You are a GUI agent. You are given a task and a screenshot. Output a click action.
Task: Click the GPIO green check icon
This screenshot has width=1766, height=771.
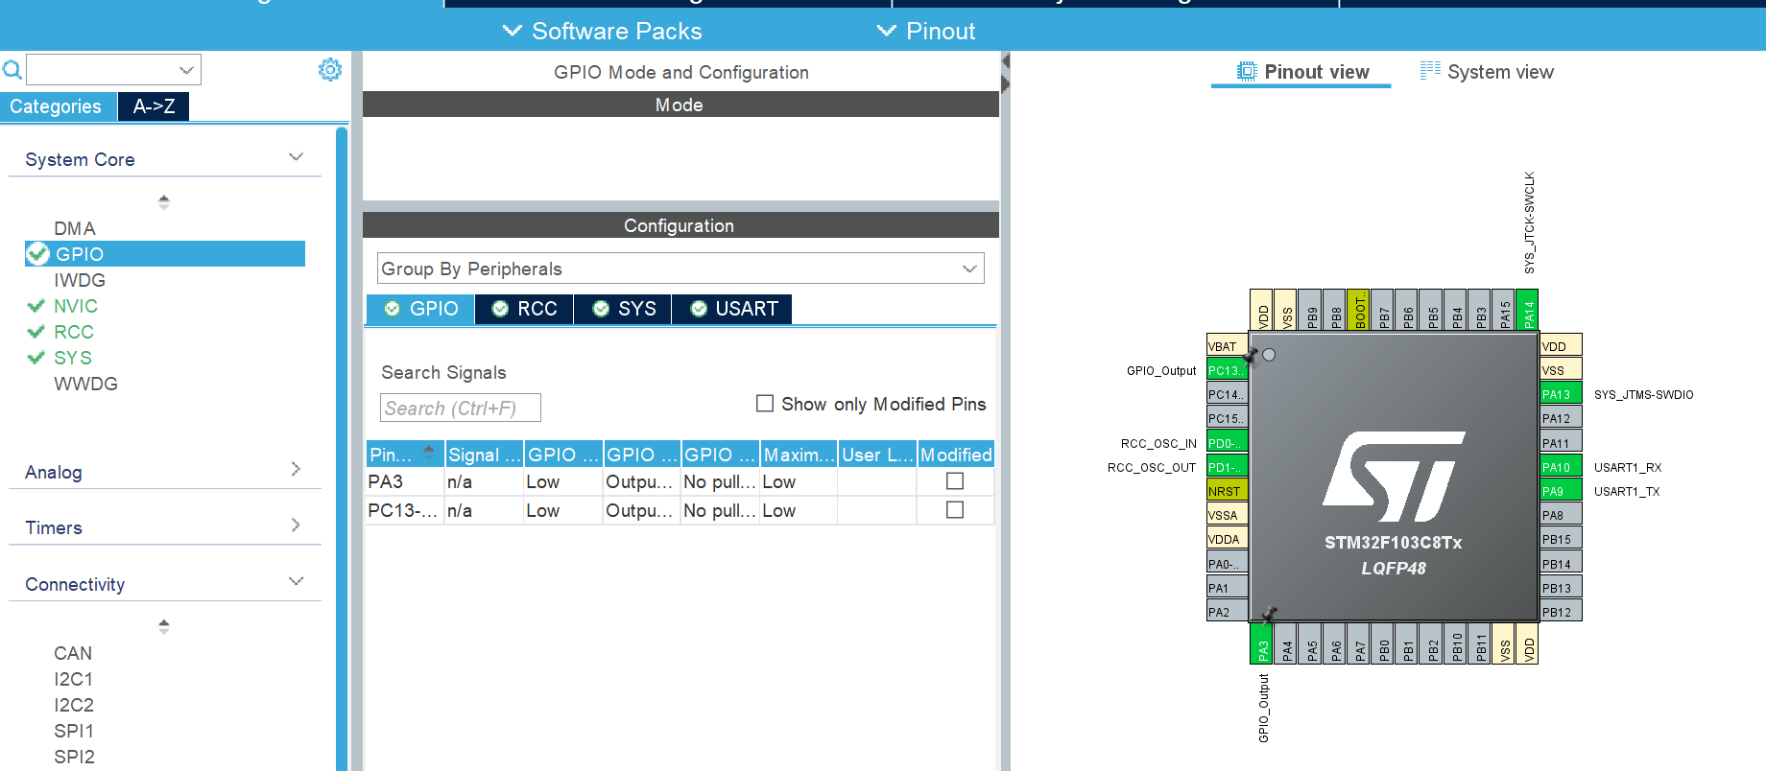(x=38, y=254)
